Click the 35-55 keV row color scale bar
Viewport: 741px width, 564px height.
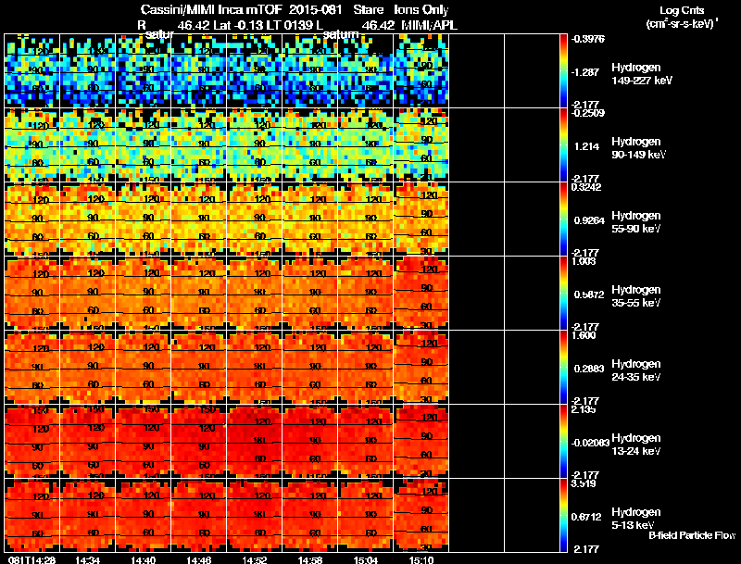click(x=563, y=294)
